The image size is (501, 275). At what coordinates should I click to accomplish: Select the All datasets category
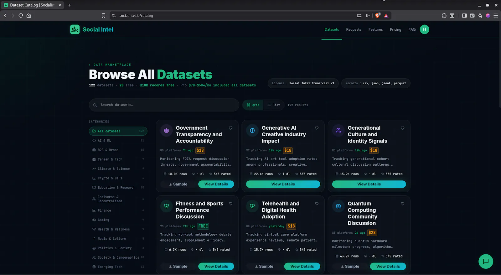118,131
